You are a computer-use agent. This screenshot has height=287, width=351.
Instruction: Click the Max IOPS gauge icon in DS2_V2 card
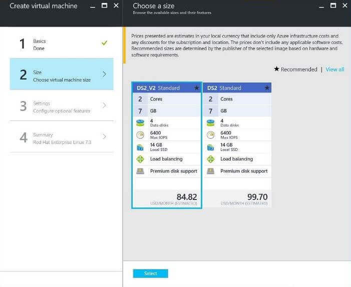(x=140, y=135)
